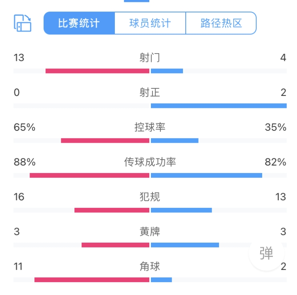The image size is (297, 295).
Task: Click the blue 射正 bar
Action: (219, 106)
